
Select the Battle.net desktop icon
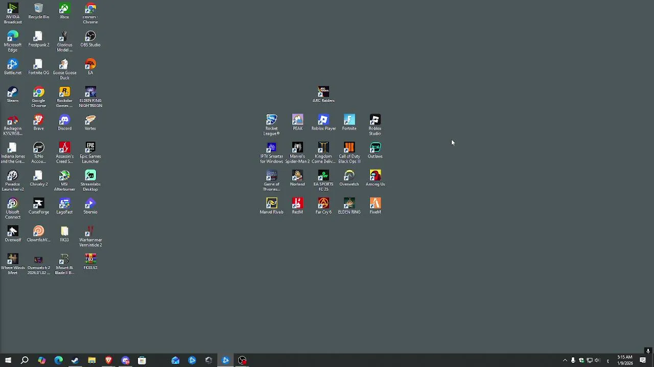(x=13, y=67)
